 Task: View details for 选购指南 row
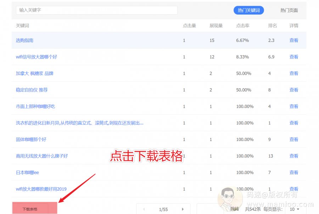(294, 40)
